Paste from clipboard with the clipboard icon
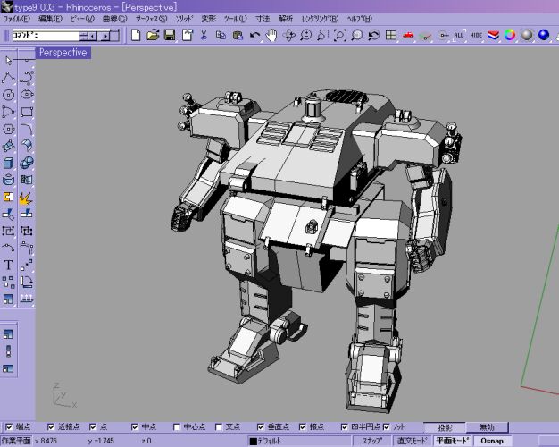The image size is (559, 447). tap(238, 35)
